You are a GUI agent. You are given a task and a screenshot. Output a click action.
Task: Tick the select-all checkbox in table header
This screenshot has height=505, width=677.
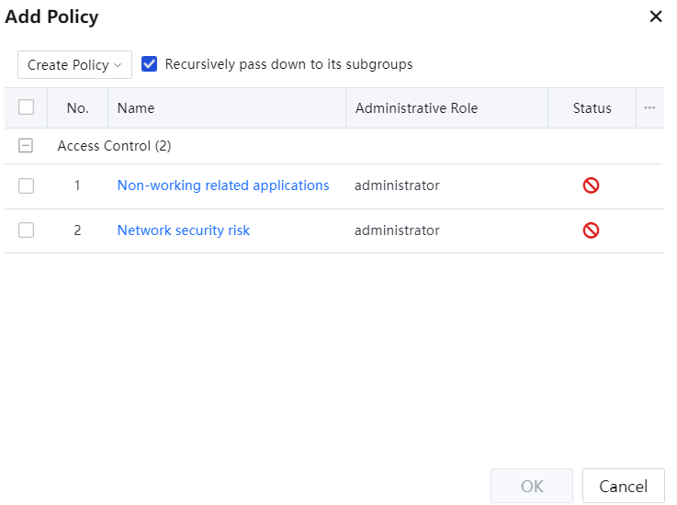click(x=27, y=107)
